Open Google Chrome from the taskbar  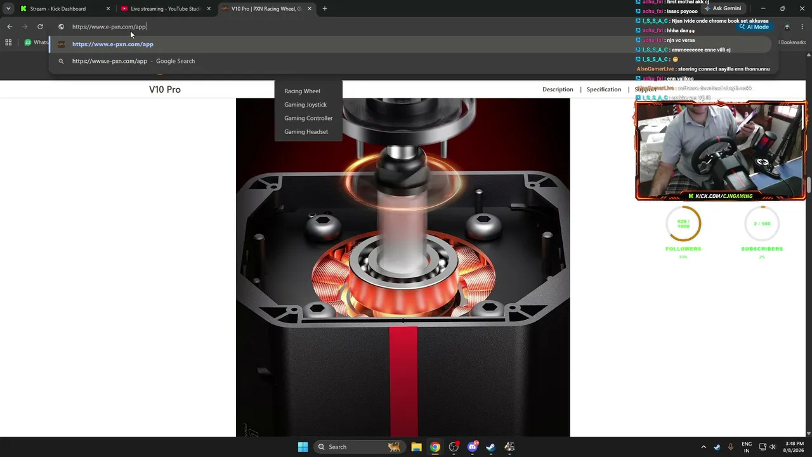(x=435, y=447)
